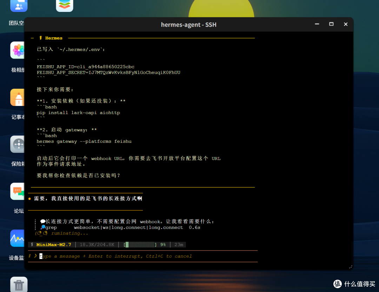Viewport: 379px width, 292px height.
Task: Click the 接下来你需要 heading line
Action: pyautogui.click(x=55, y=89)
